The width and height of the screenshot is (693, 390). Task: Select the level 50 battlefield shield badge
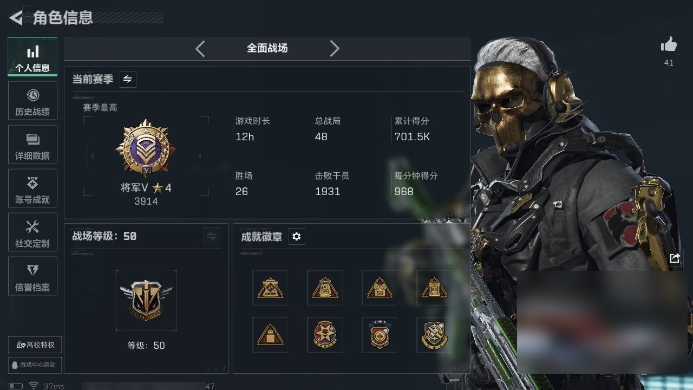coord(146,300)
